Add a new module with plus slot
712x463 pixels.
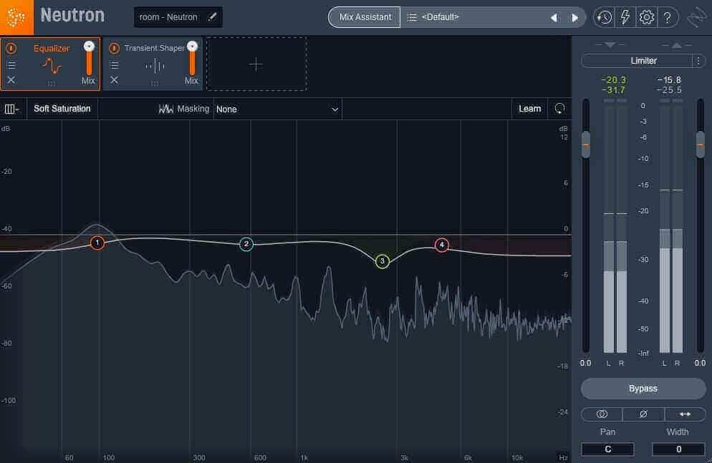(x=256, y=64)
